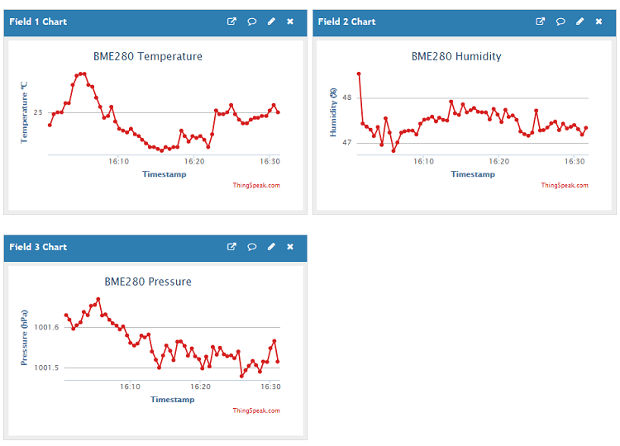Edit Field 2 Chart with pencil icon
The height and width of the screenshot is (446, 620).
tap(580, 21)
